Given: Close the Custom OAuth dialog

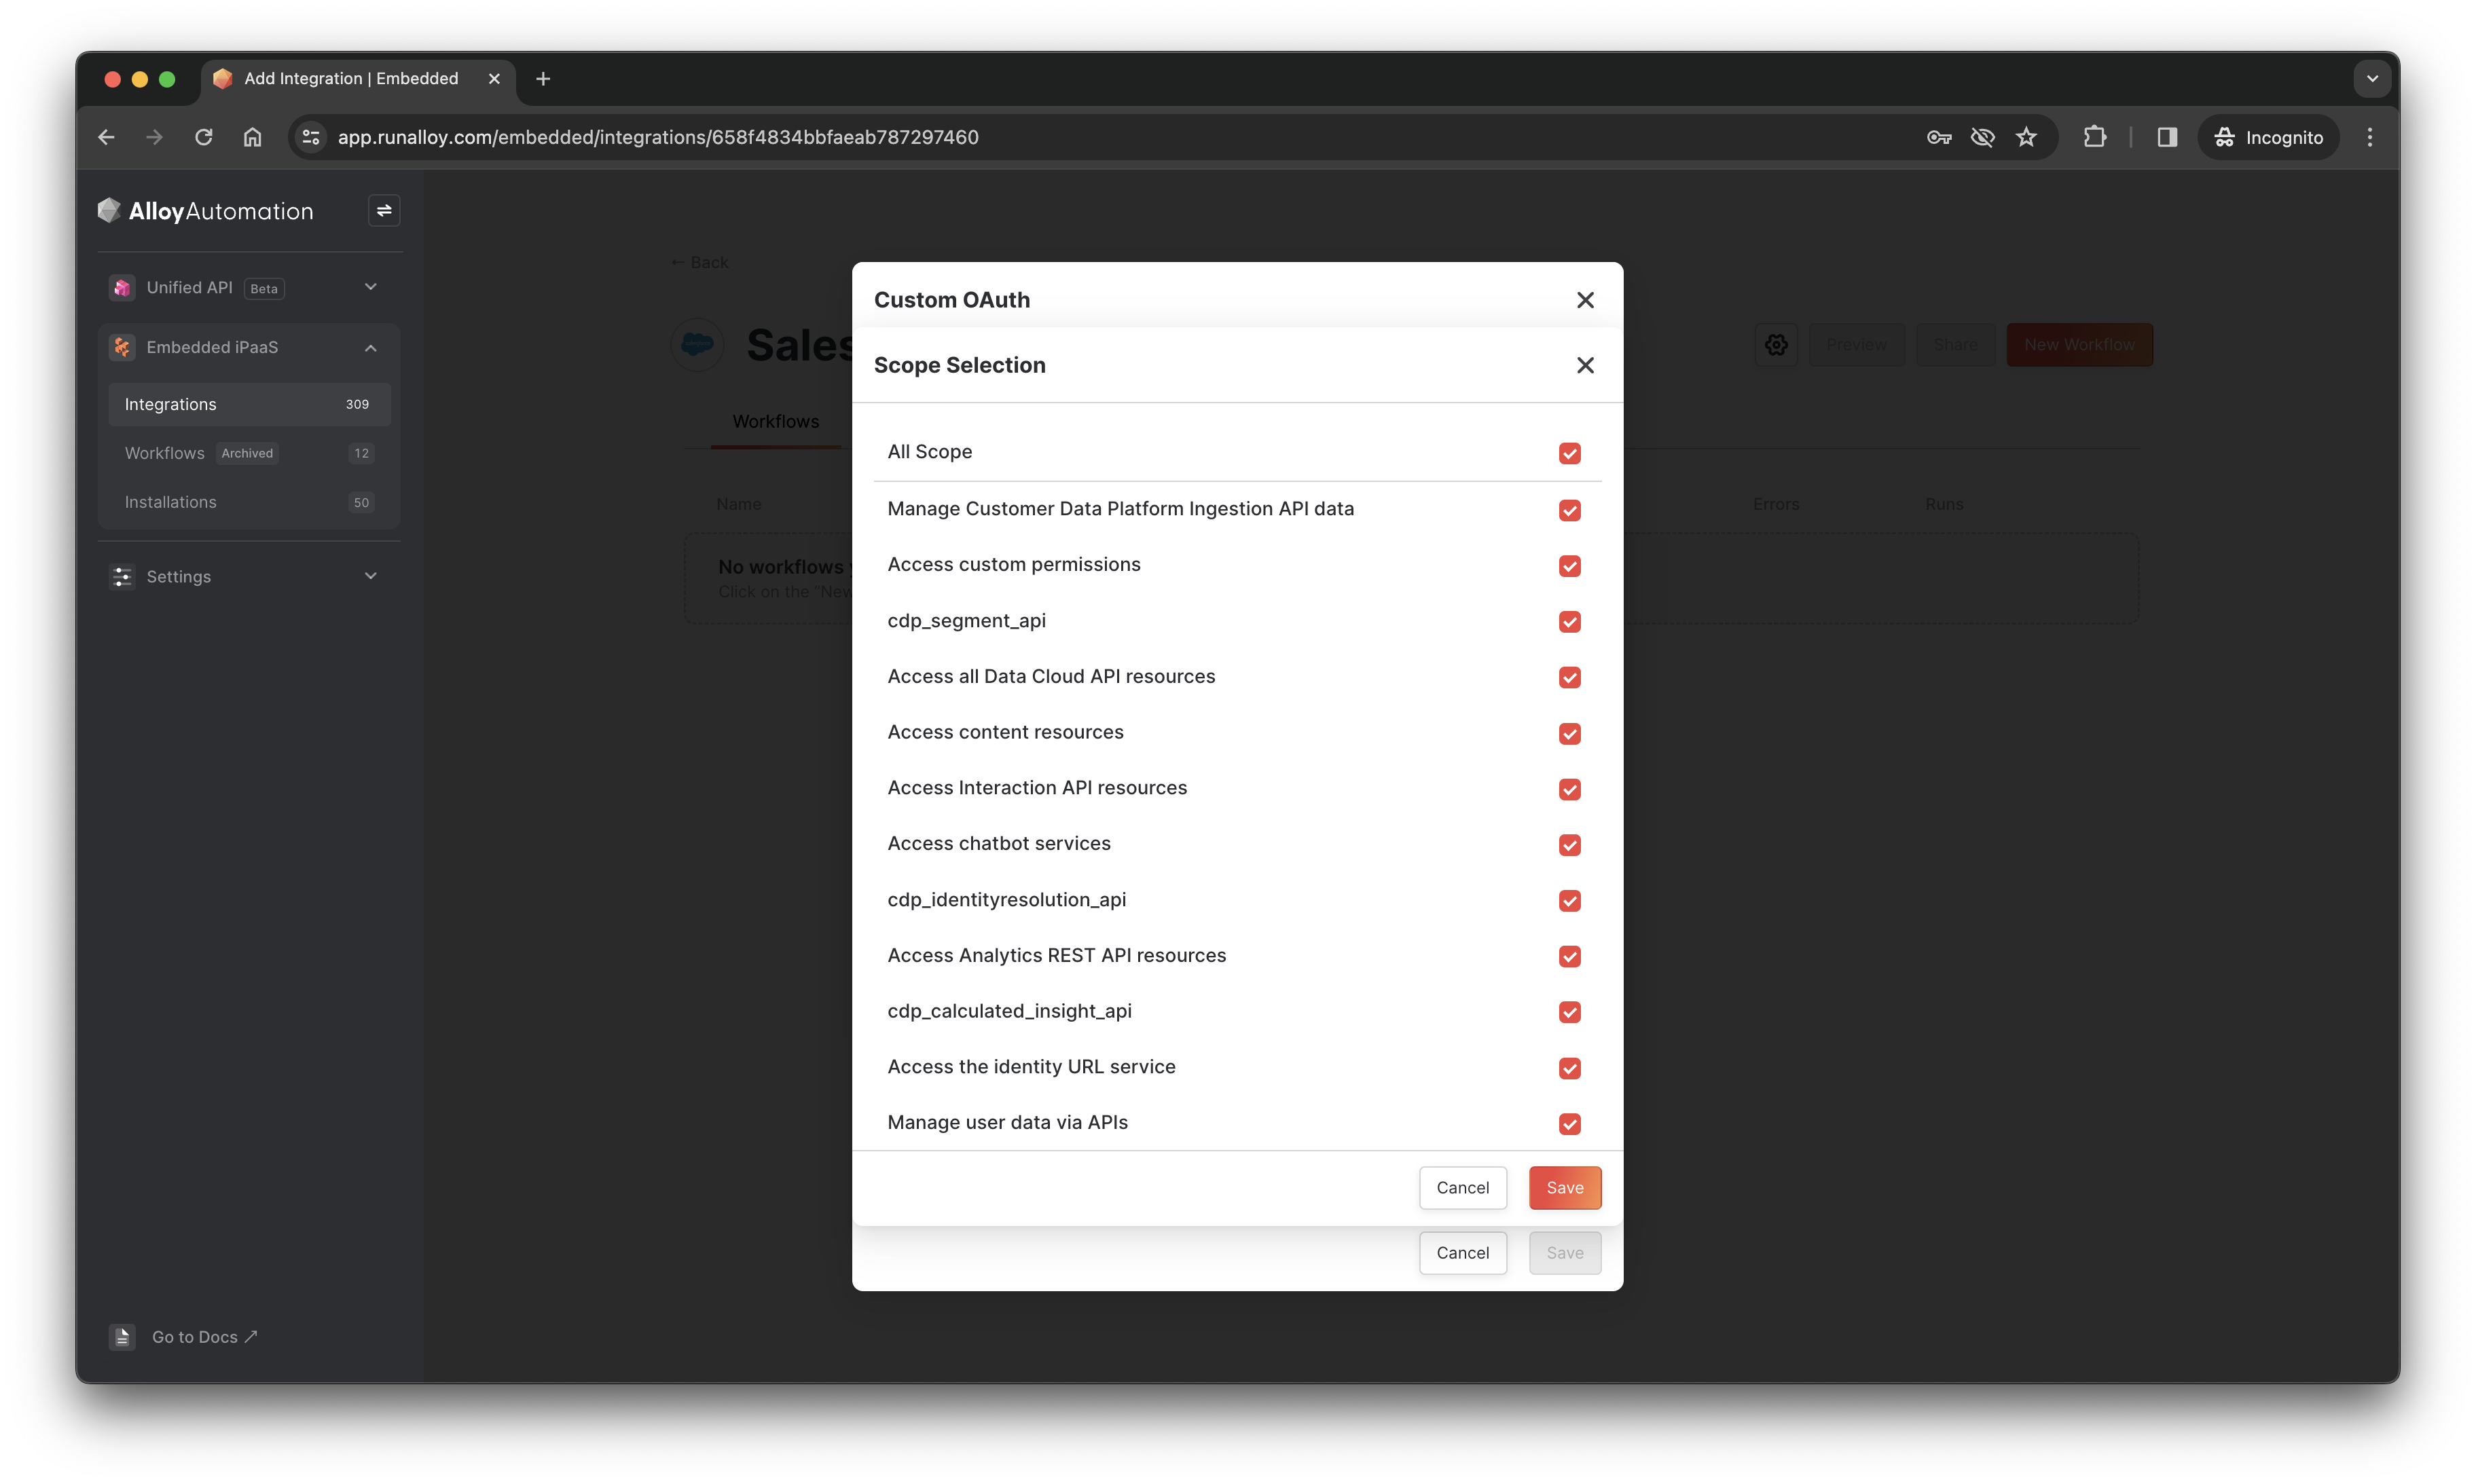Looking at the screenshot, I should [x=1584, y=300].
